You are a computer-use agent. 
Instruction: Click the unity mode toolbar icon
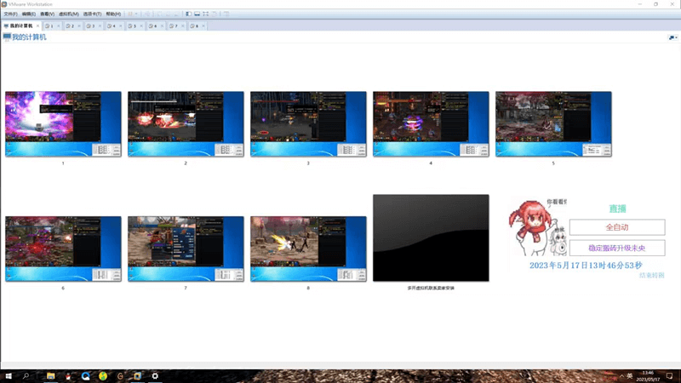pos(215,14)
